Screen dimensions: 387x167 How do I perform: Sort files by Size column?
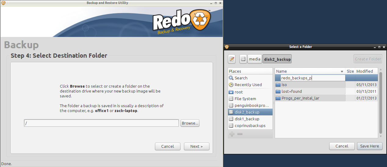tap(350, 71)
